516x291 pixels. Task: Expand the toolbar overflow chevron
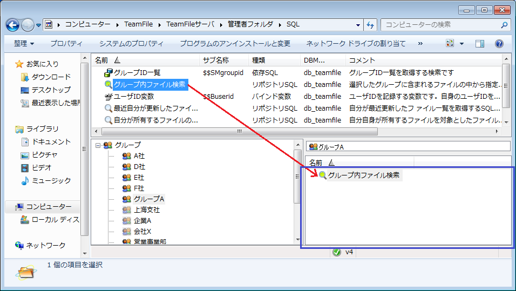420,44
